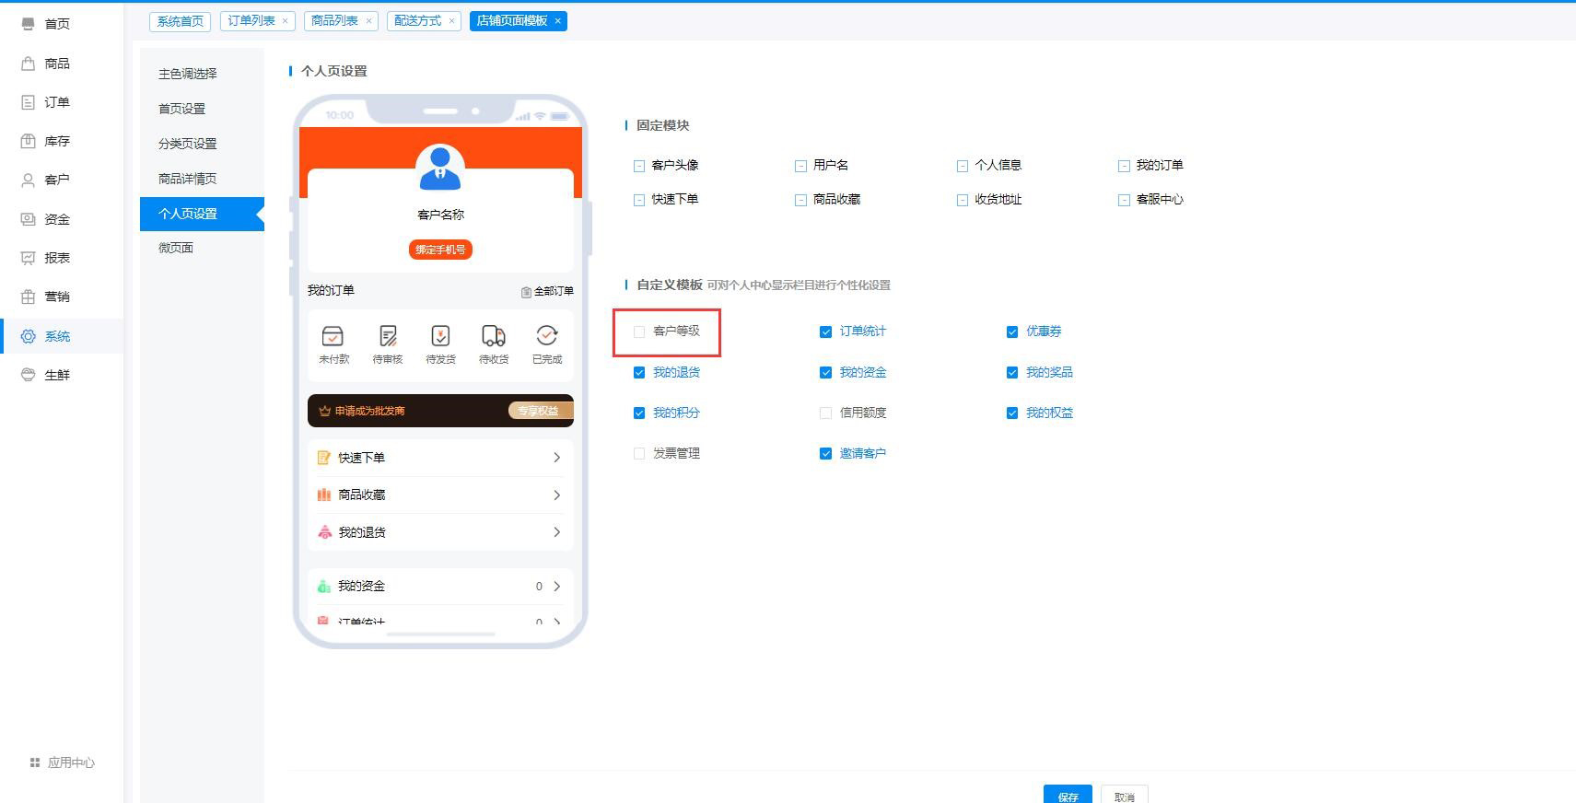Enable the 客户等级 checkbox
This screenshot has width=1576, height=803.
639,332
